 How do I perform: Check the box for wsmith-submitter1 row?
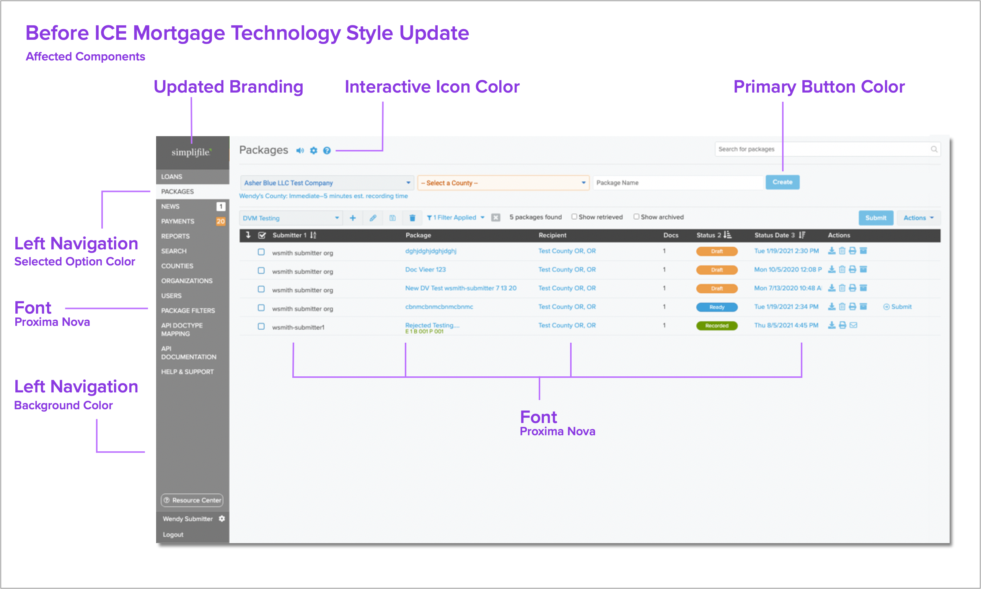261,327
